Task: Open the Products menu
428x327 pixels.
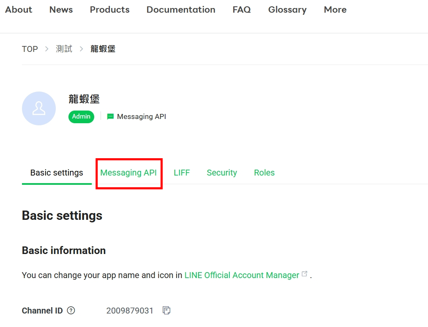Action: [110, 10]
